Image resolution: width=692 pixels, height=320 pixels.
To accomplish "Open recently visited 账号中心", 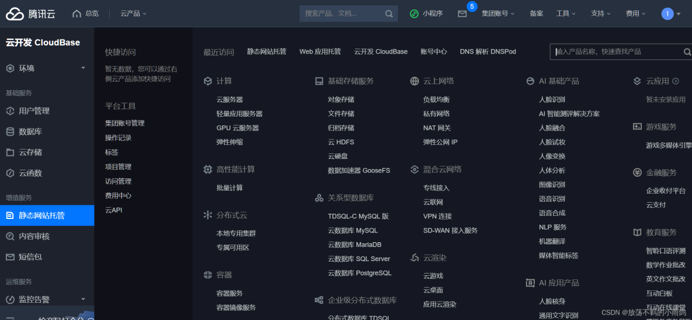I will click(x=434, y=52).
